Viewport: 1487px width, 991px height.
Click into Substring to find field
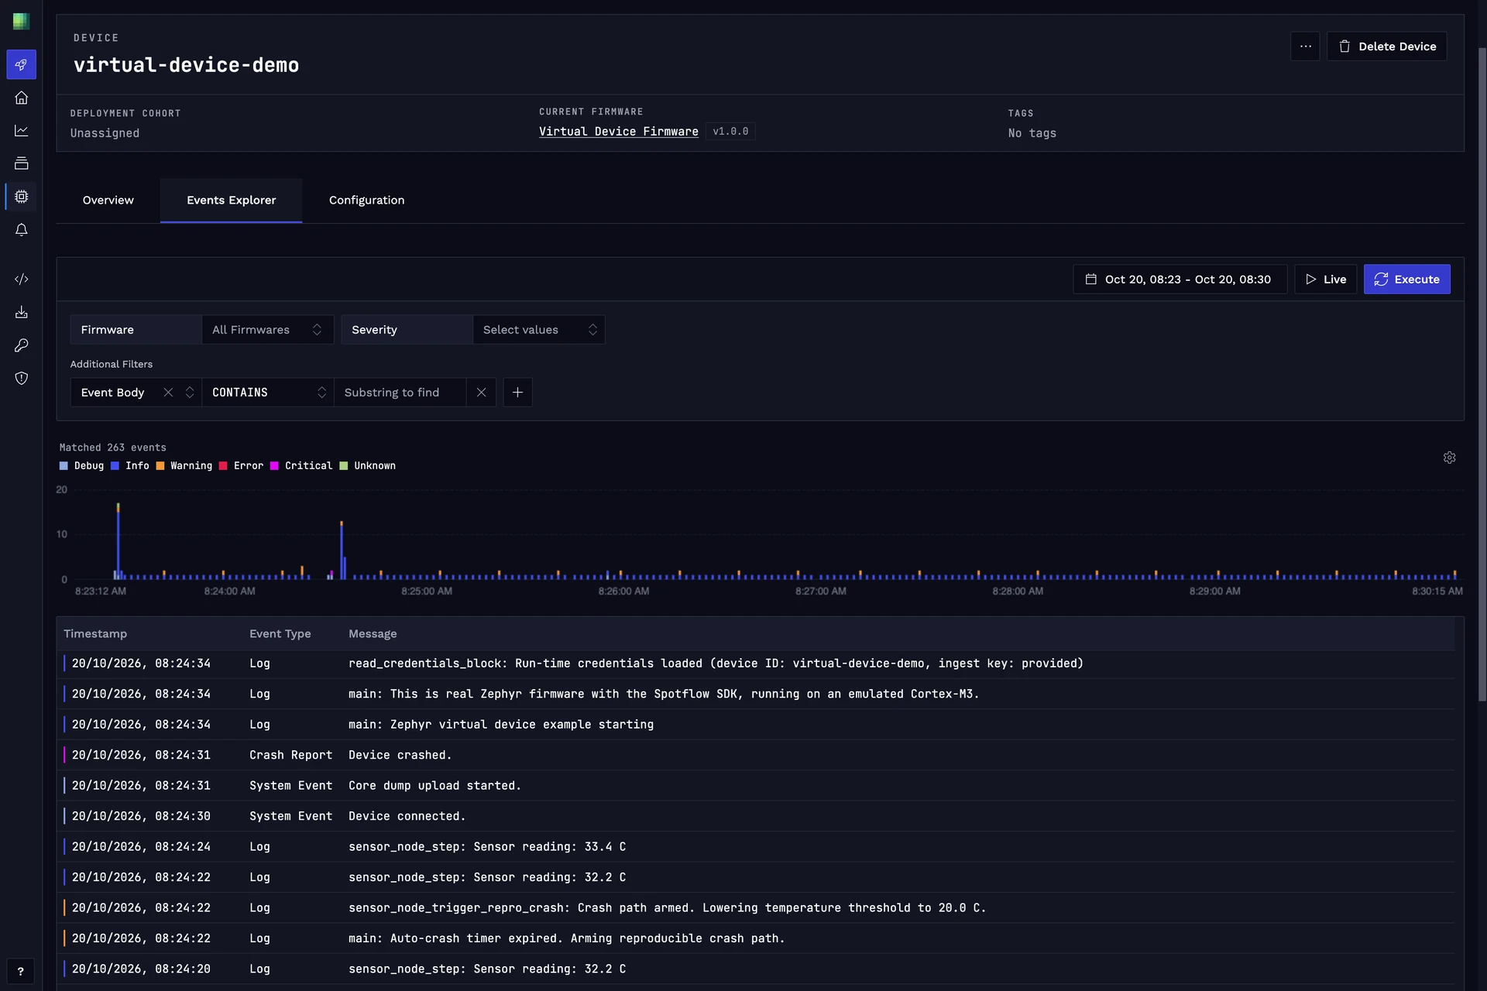pos(400,393)
